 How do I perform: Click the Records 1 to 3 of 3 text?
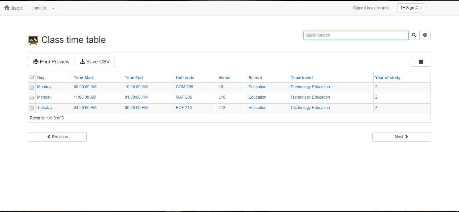click(47, 118)
